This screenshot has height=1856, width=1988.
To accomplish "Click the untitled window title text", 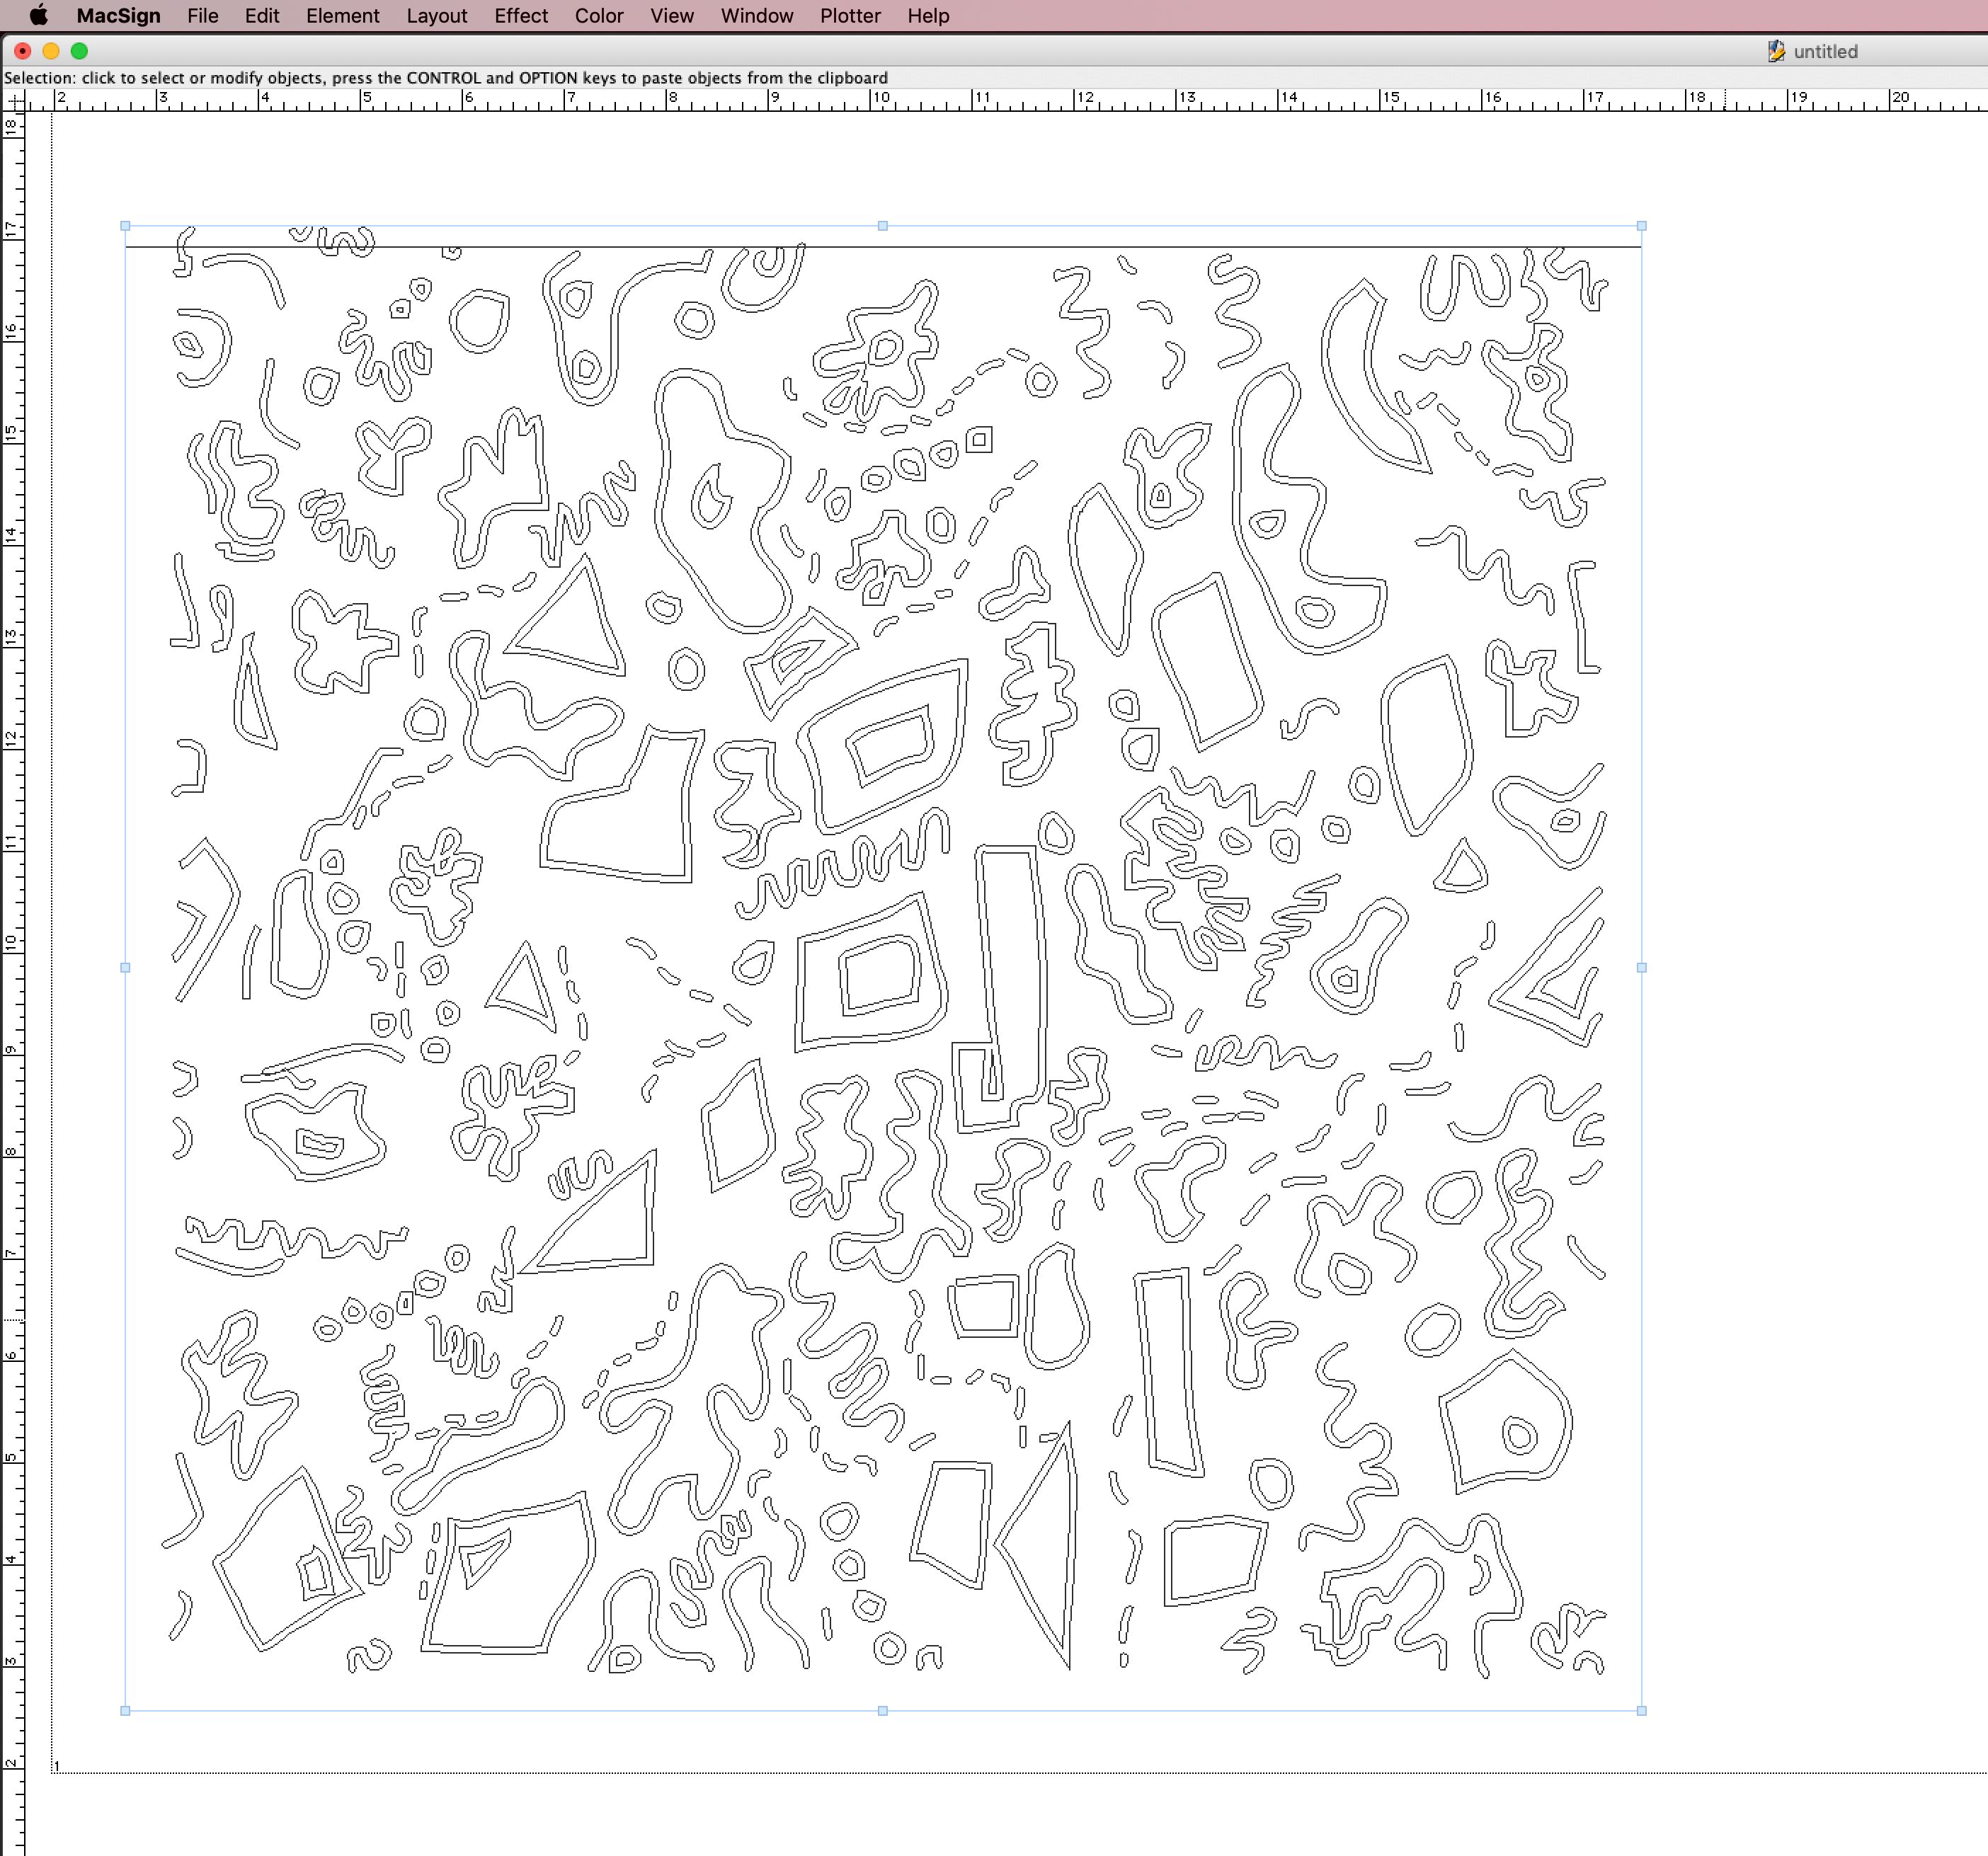I will [1825, 52].
